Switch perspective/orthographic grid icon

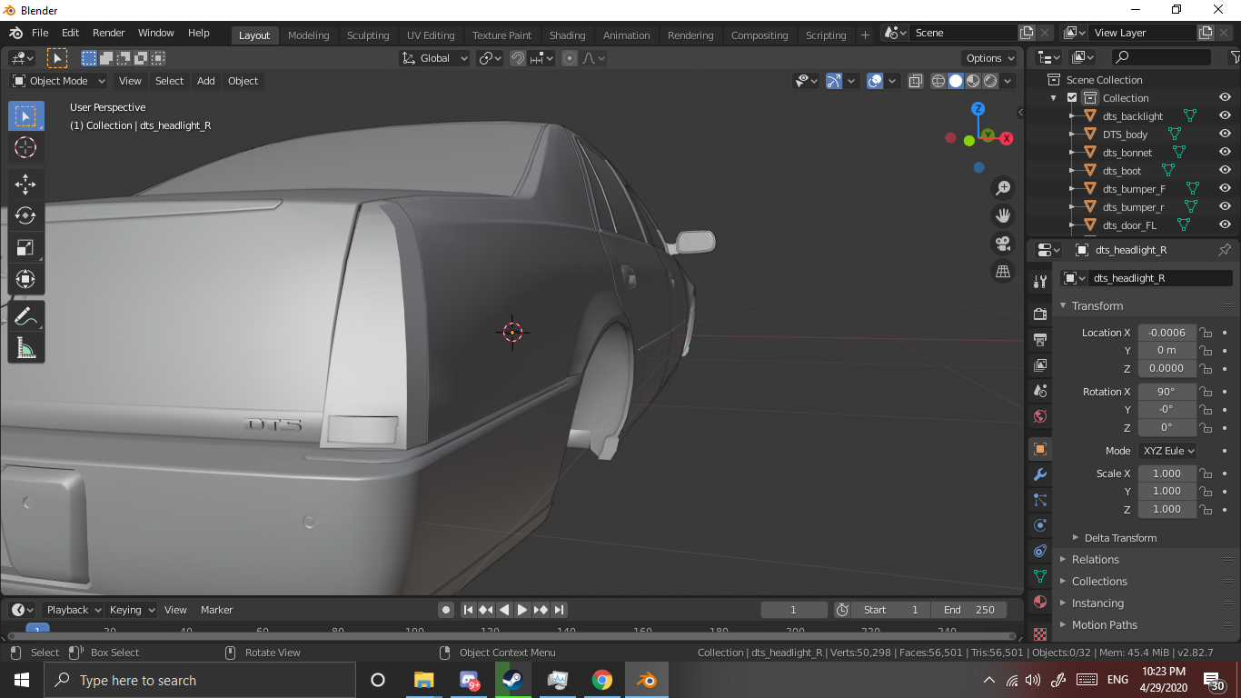pyautogui.click(x=1003, y=271)
